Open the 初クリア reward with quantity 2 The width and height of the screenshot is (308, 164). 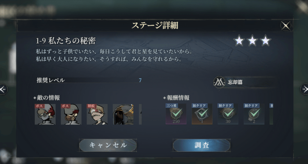pos(254,114)
